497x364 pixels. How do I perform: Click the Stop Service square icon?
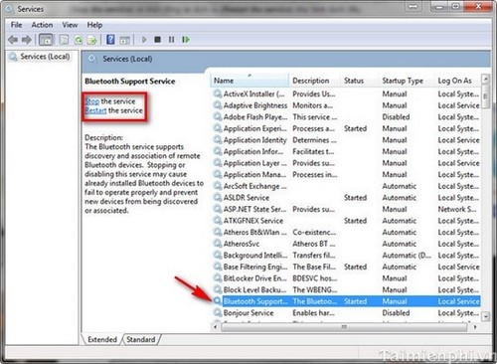click(x=157, y=40)
